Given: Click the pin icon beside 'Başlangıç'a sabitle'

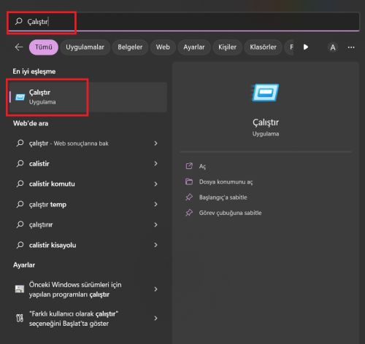Looking at the screenshot, I should click(189, 197).
